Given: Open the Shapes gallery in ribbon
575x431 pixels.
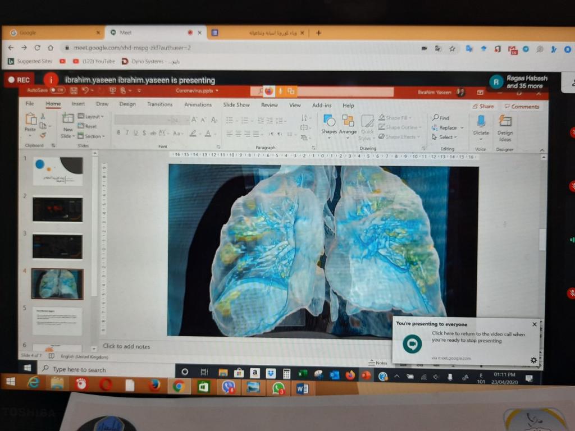Looking at the screenshot, I should pyautogui.click(x=329, y=121).
